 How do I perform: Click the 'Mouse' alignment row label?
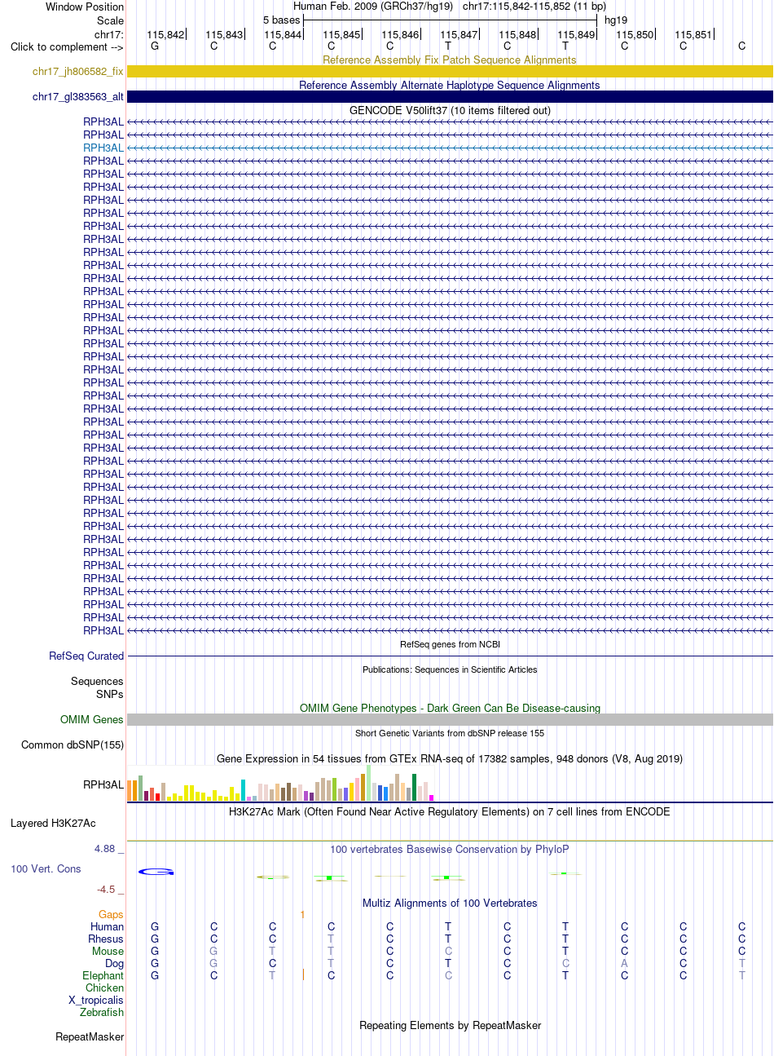pos(108,951)
